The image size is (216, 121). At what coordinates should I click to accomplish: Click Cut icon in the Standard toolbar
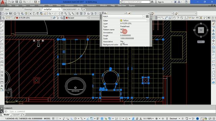pos(31,13)
